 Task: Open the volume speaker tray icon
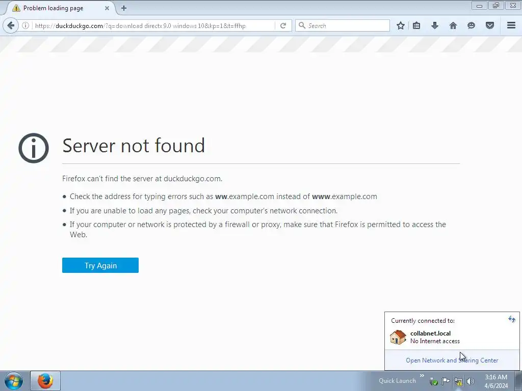(x=470, y=381)
